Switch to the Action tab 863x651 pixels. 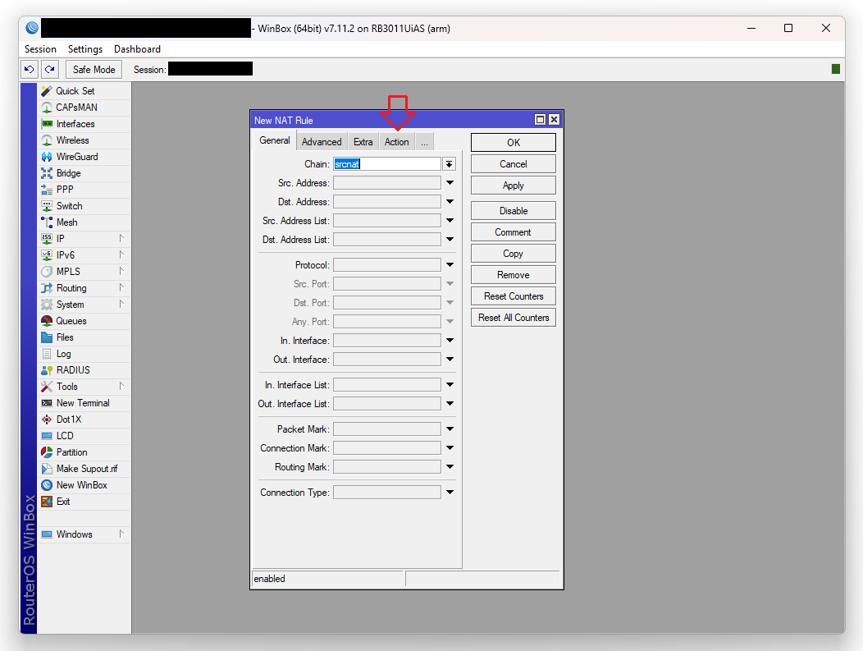396,142
